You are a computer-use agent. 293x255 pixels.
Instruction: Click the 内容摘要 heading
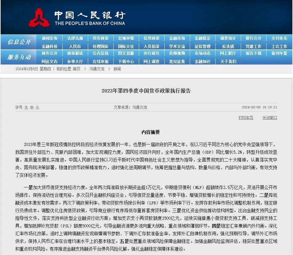click(150, 132)
